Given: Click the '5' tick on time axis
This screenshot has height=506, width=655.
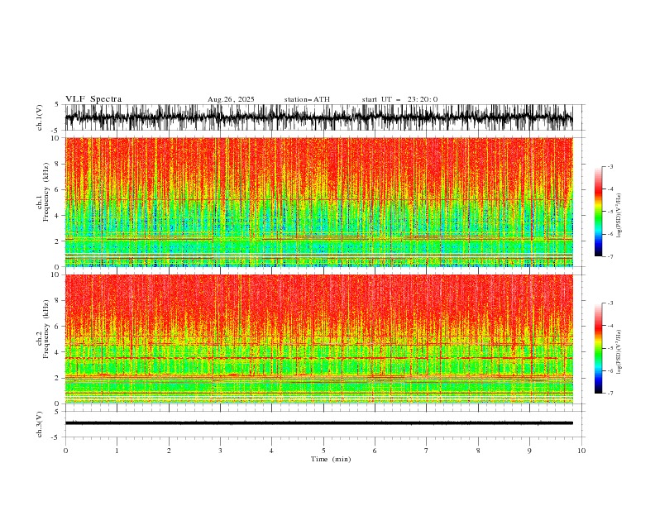Looking at the screenshot, I should pos(323,451).
